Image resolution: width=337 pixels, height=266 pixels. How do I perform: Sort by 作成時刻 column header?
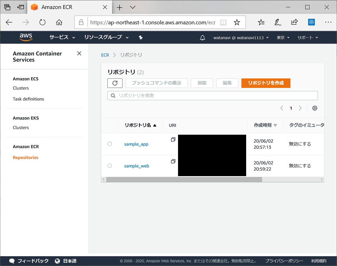point(265,125)
